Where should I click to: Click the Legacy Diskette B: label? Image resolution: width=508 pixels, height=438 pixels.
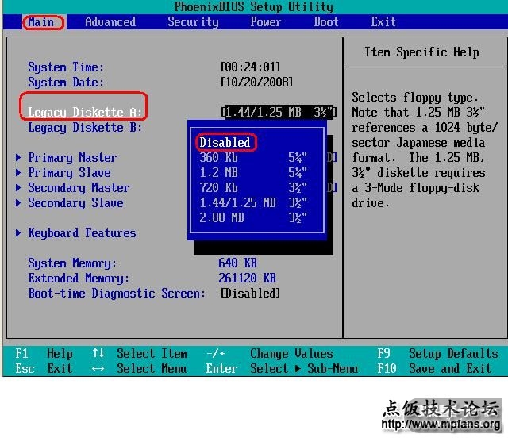click(85, 127)
